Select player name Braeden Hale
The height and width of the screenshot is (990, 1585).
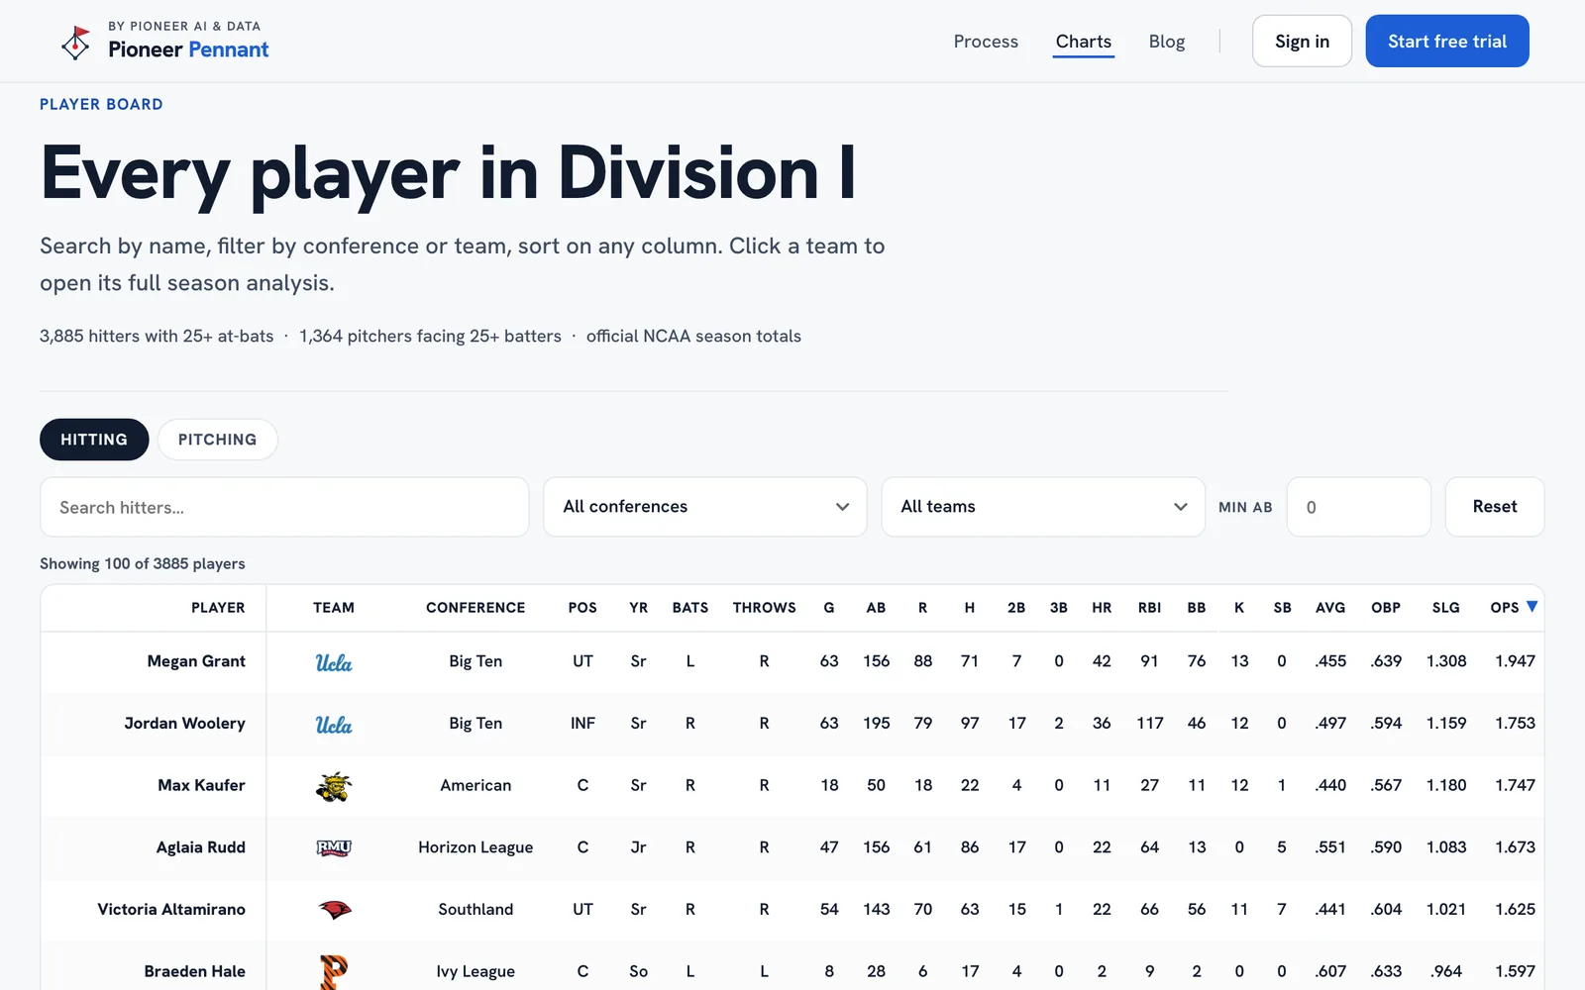[195, 971]
